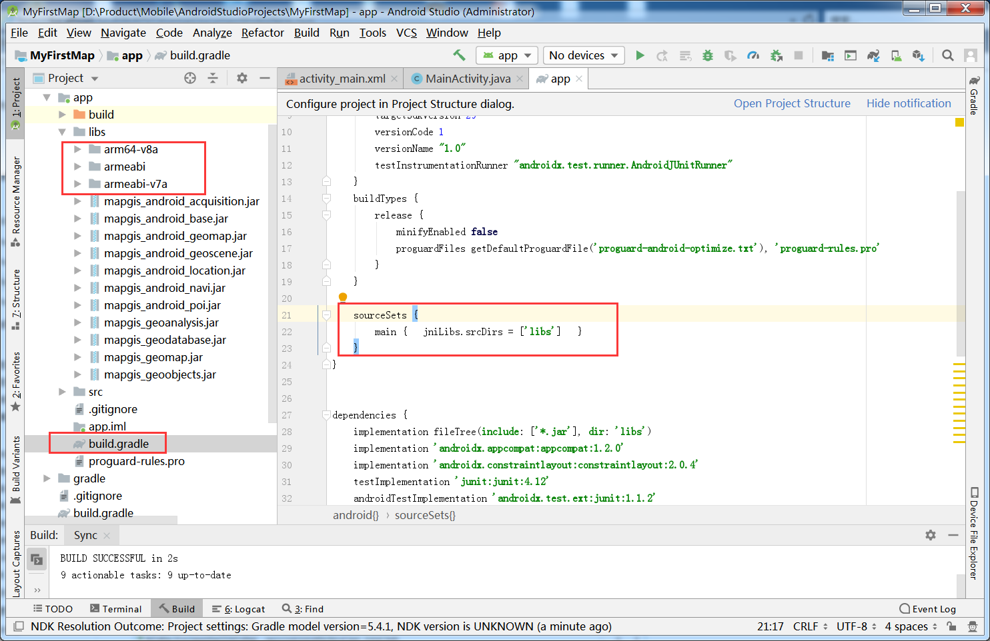Collapse the libs folder node

(x=62, y=132)
